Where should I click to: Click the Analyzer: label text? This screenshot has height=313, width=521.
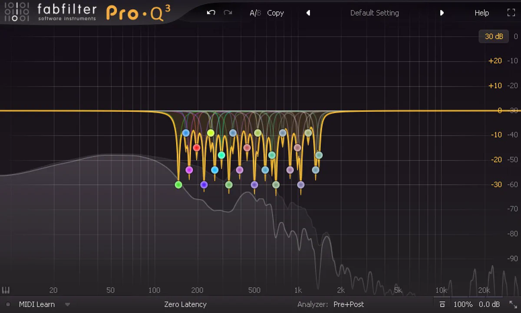[313, 304]
